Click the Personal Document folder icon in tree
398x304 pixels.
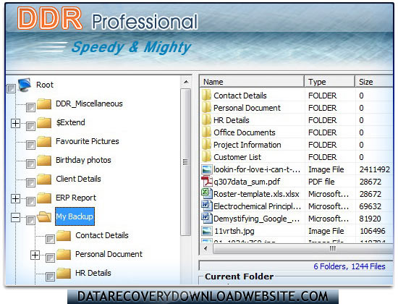click(x=64, y=254)
